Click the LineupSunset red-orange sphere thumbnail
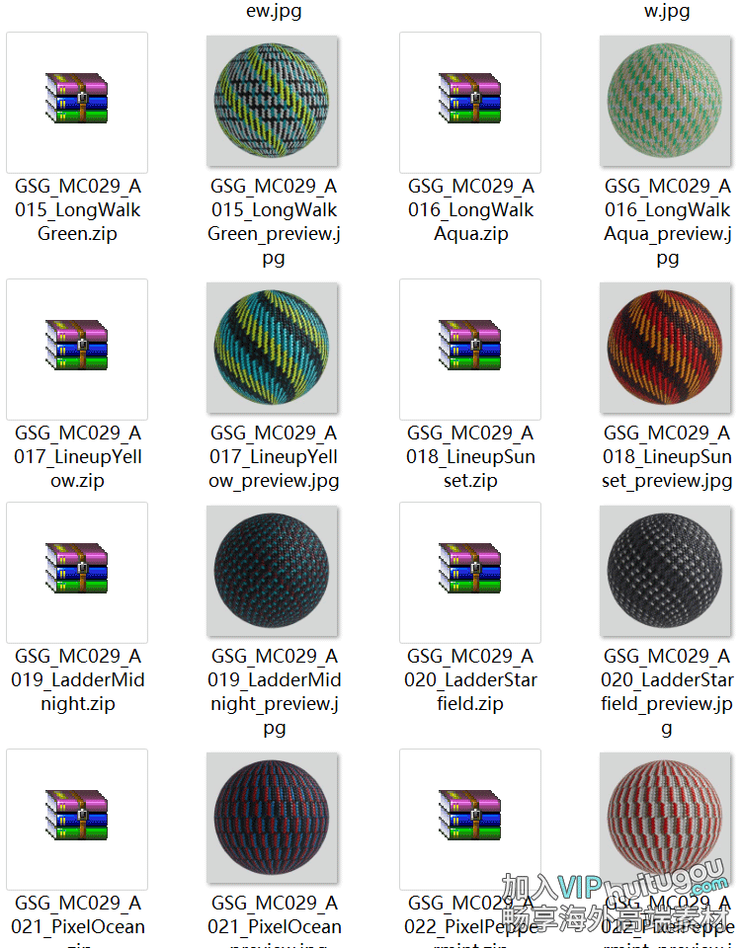 (x=665, y=348)
